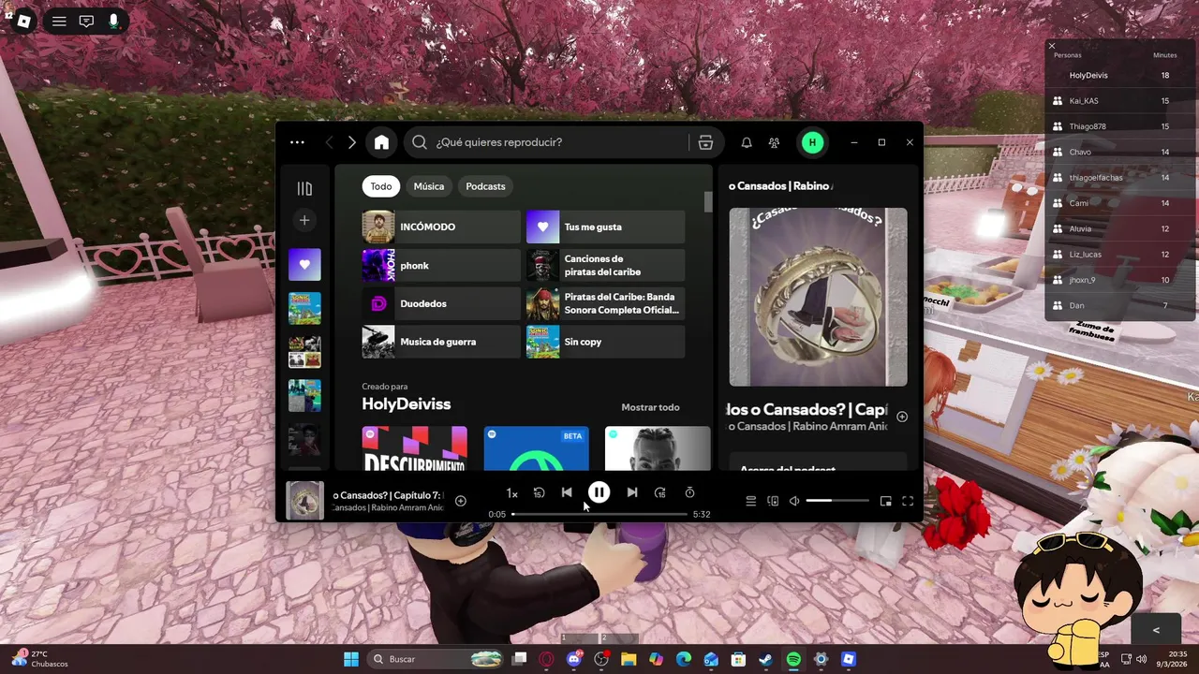The width and height of the screenshot is (1199, 674).
Task: Open the sleep timer icon
Action: tap(689, 492)
